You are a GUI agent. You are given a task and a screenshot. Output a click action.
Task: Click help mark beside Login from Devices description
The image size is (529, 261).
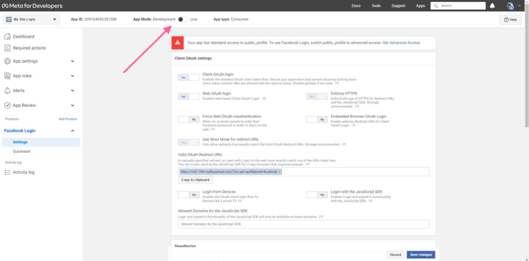pyautogui.click(x=240, y=200)
